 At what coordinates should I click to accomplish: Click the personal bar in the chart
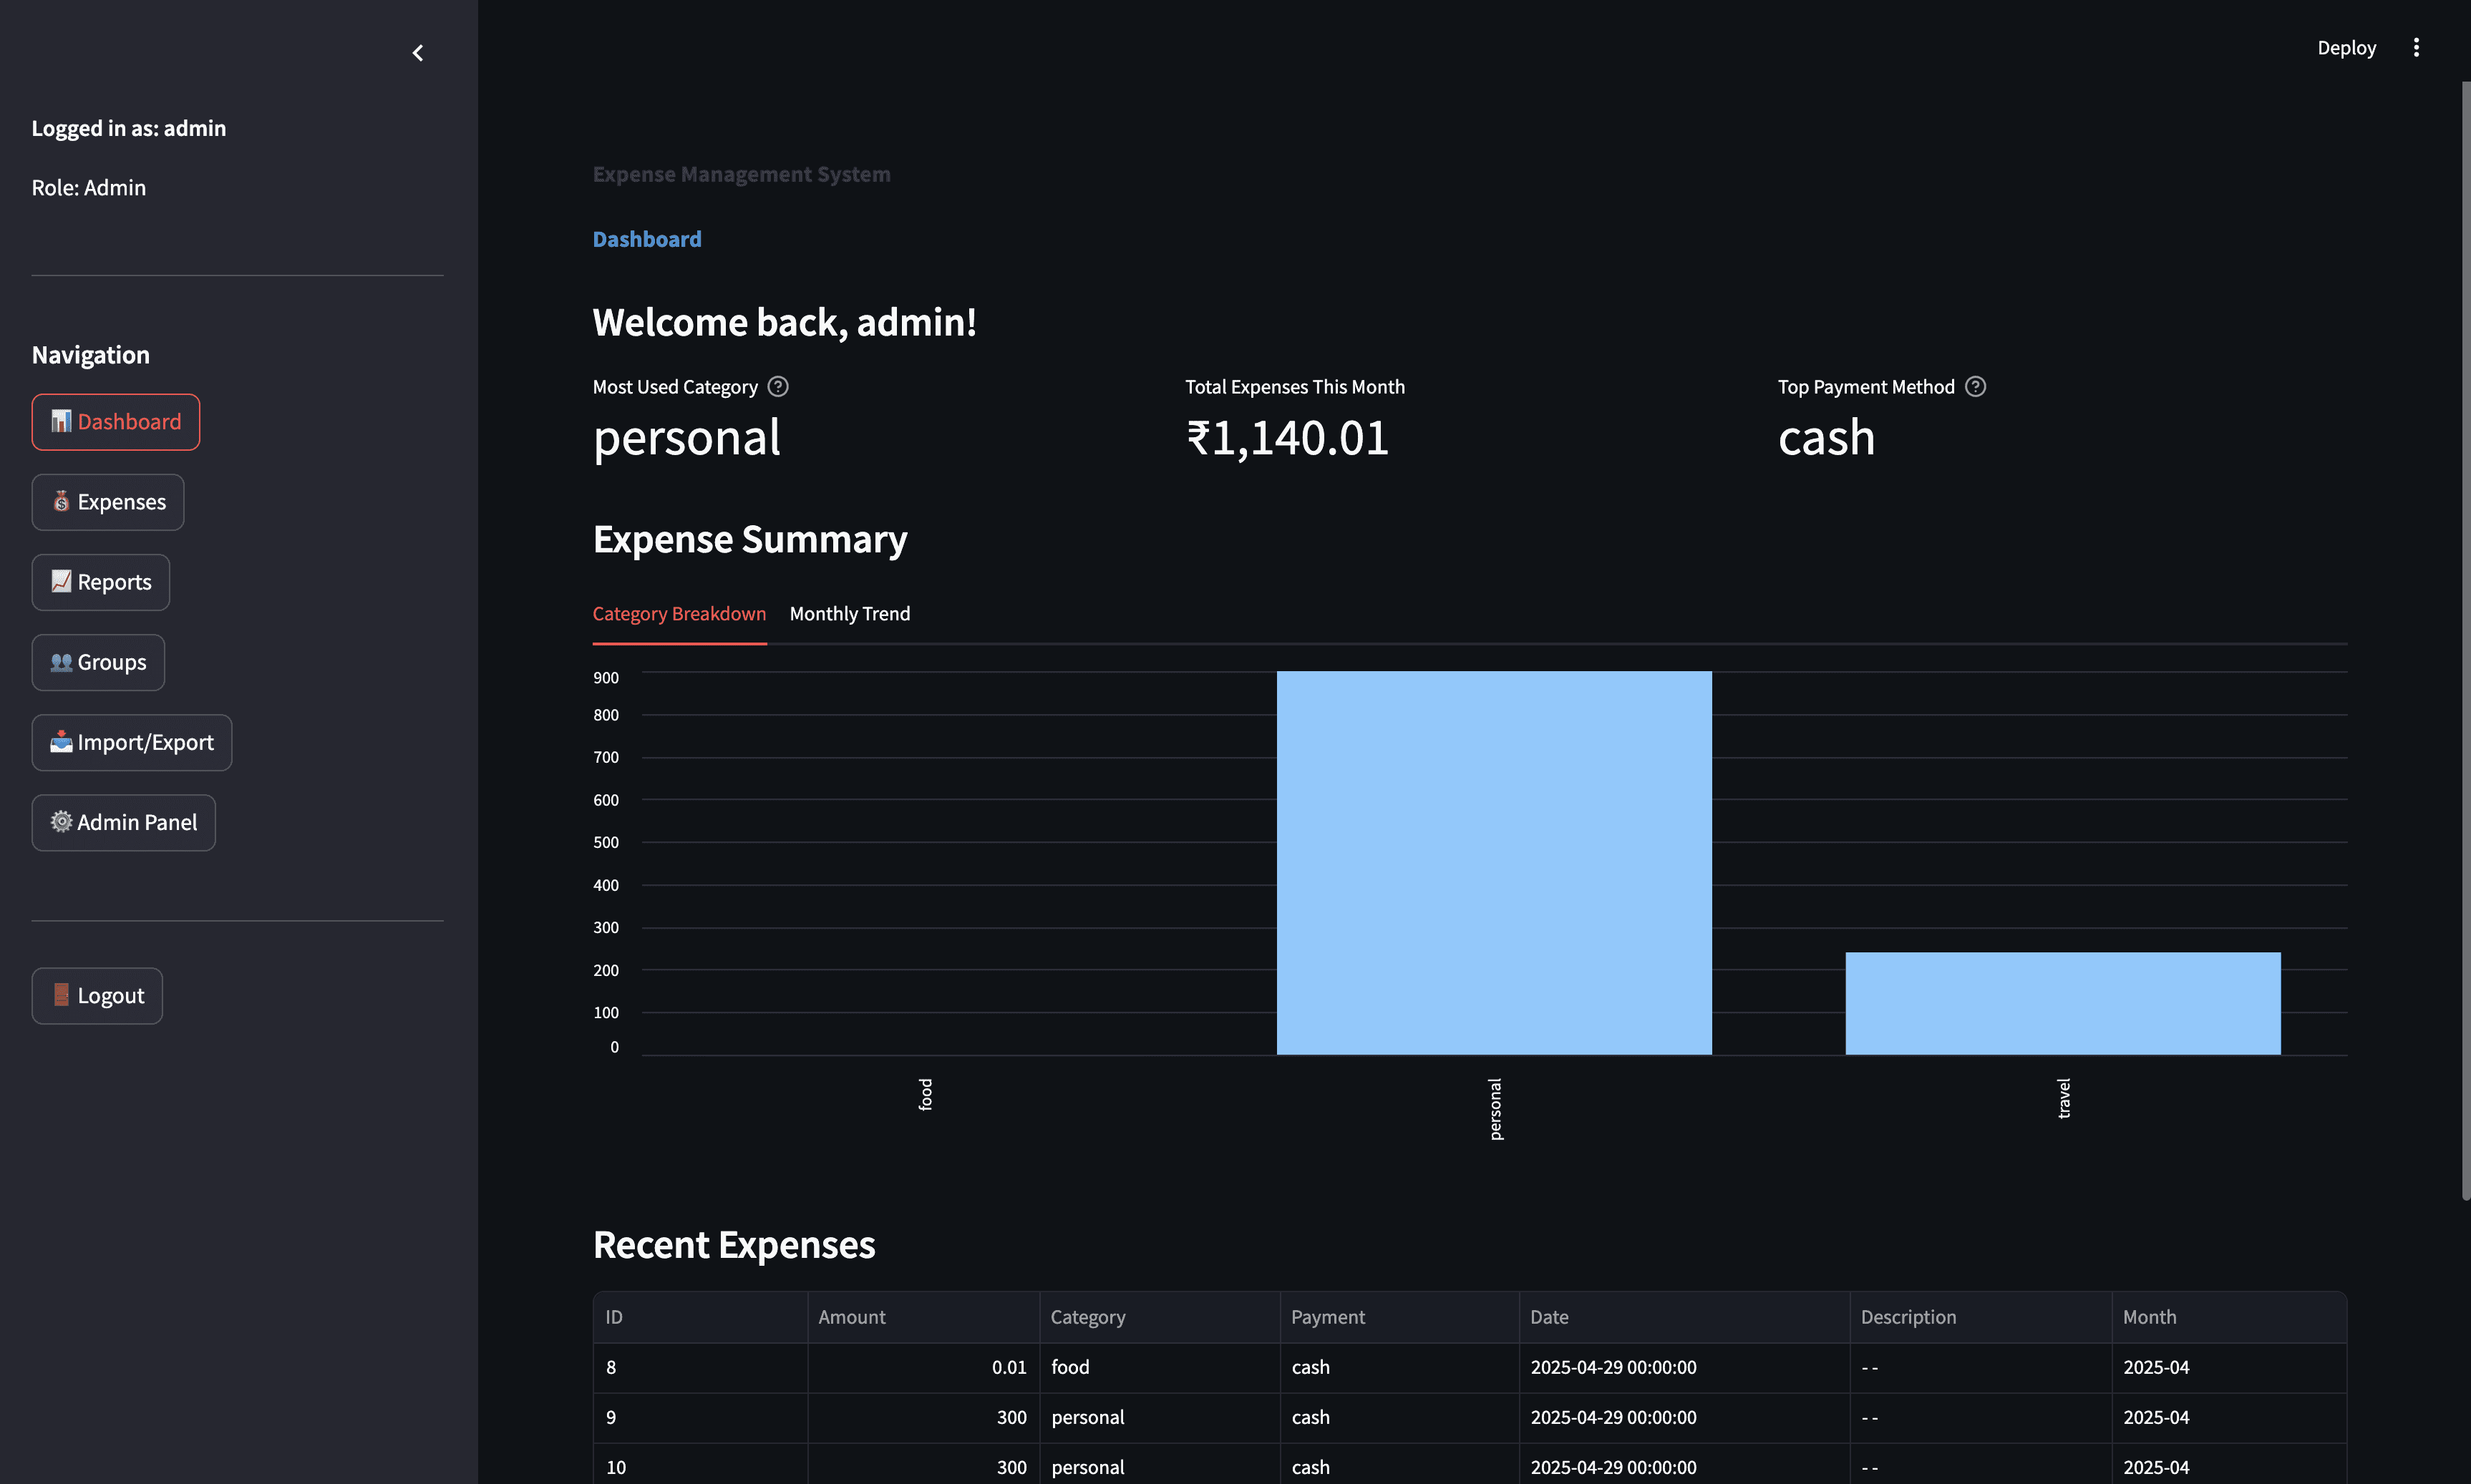[1494, 862]
